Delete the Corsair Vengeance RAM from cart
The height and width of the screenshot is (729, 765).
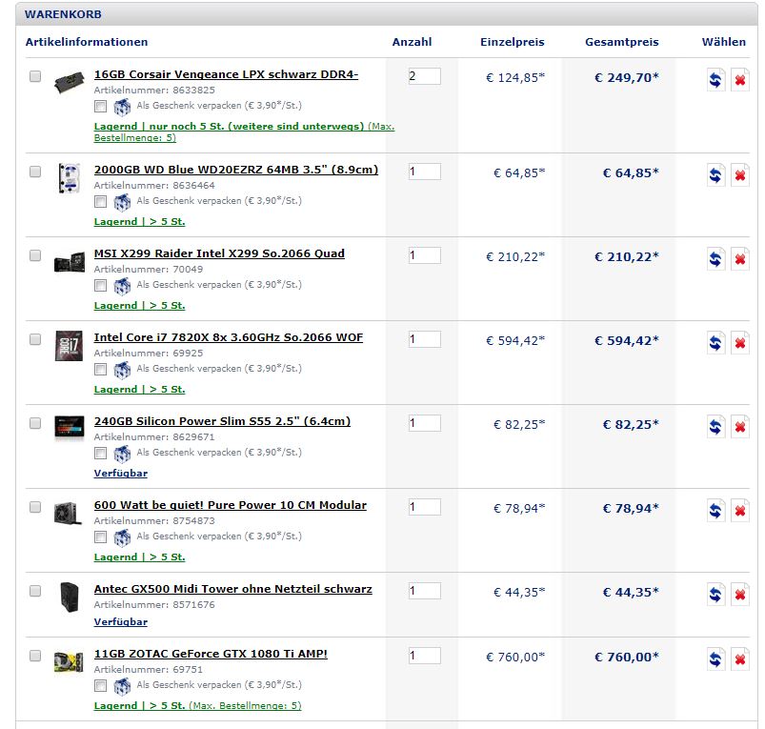point(739,79)
